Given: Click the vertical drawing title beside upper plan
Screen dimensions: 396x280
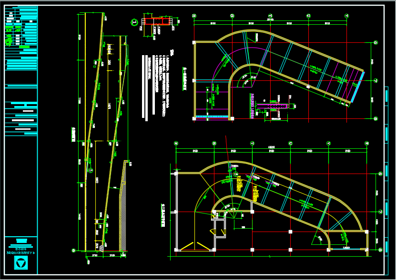Looking at the screenshot, I should [x=184, y=79].
